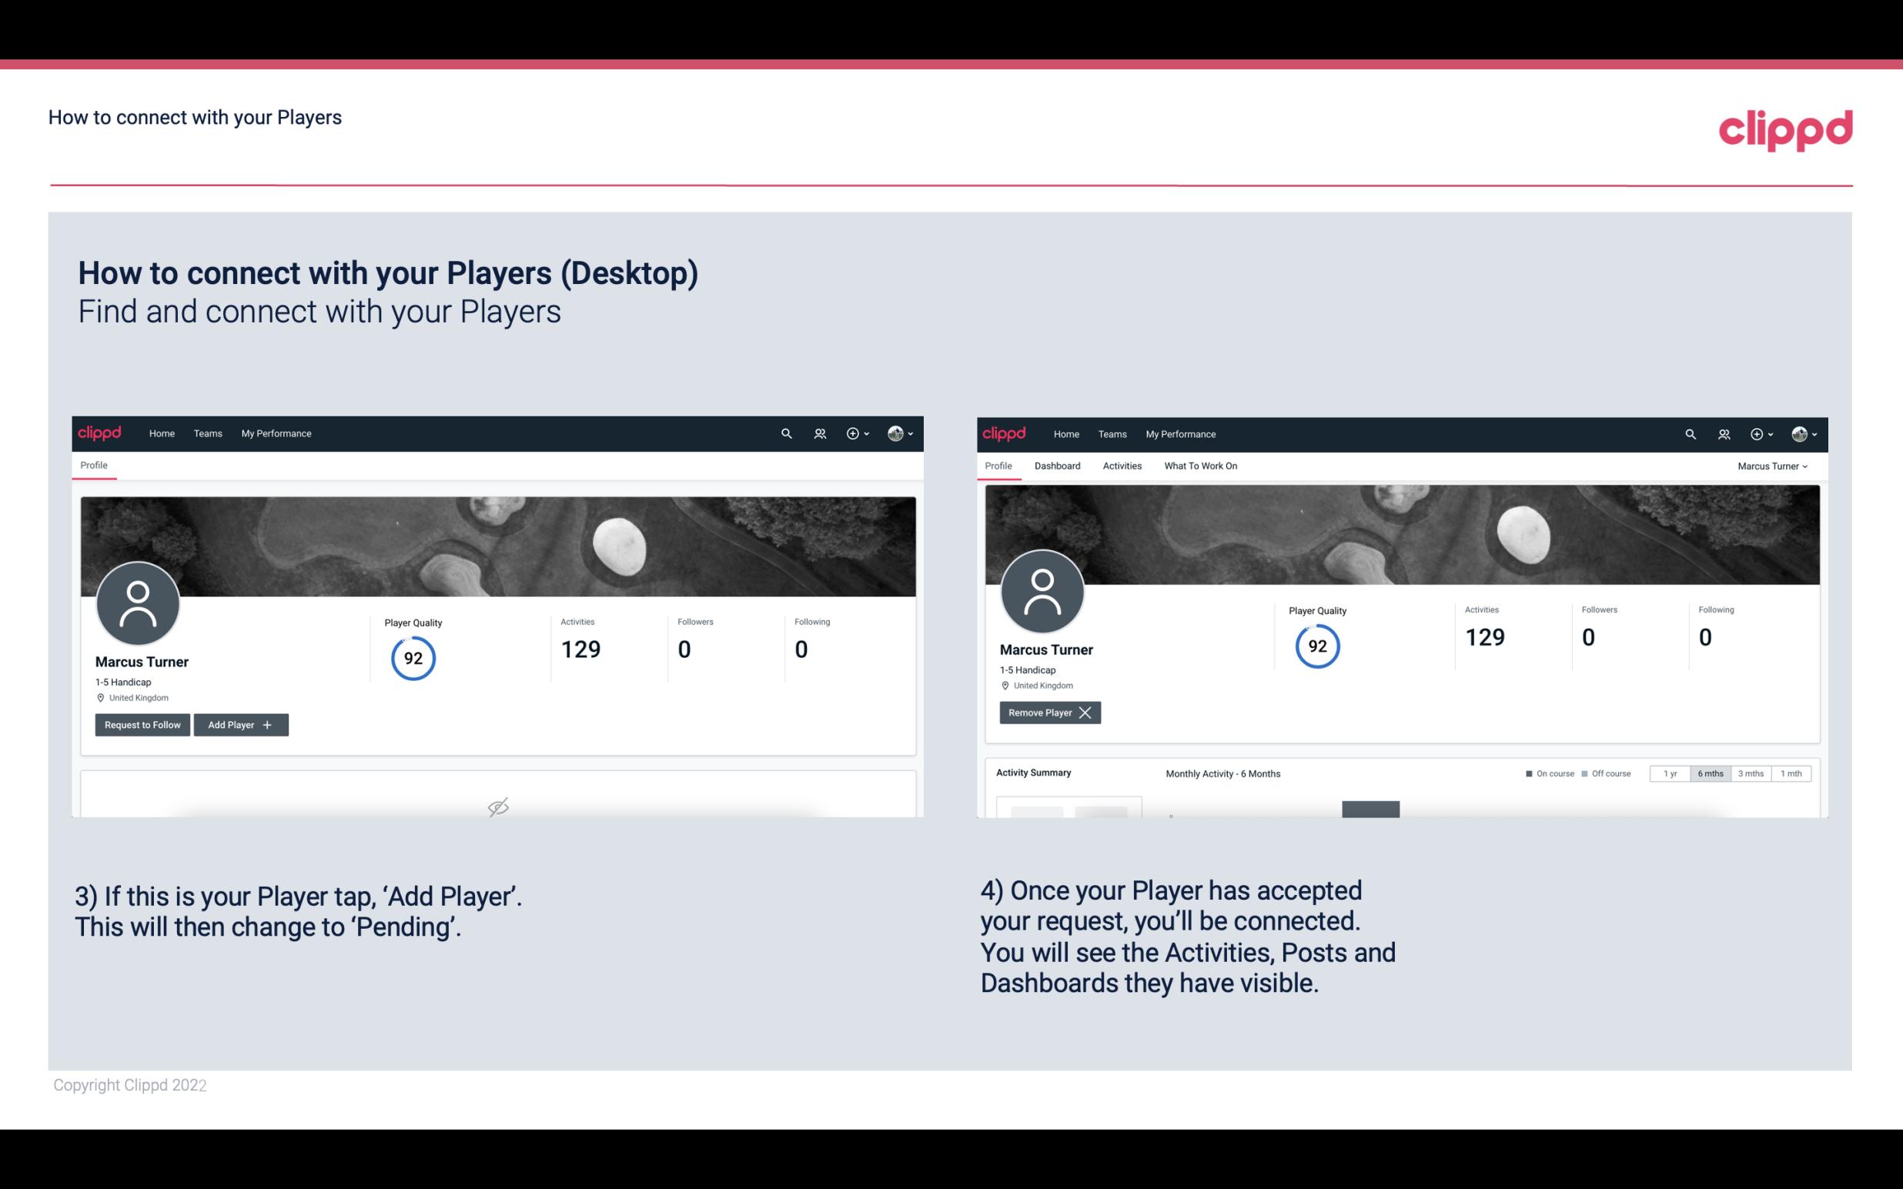Click the Profile tab in left panel
The height and width of the screenshot is (1189, 1903).
93,466
